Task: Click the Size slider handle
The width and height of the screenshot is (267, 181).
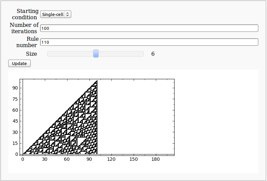Action: pos(96,54)
